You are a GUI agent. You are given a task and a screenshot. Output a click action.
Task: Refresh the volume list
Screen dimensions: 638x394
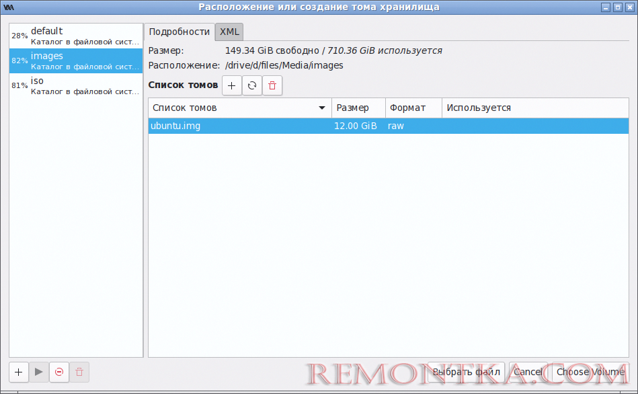tap(251, 85)
